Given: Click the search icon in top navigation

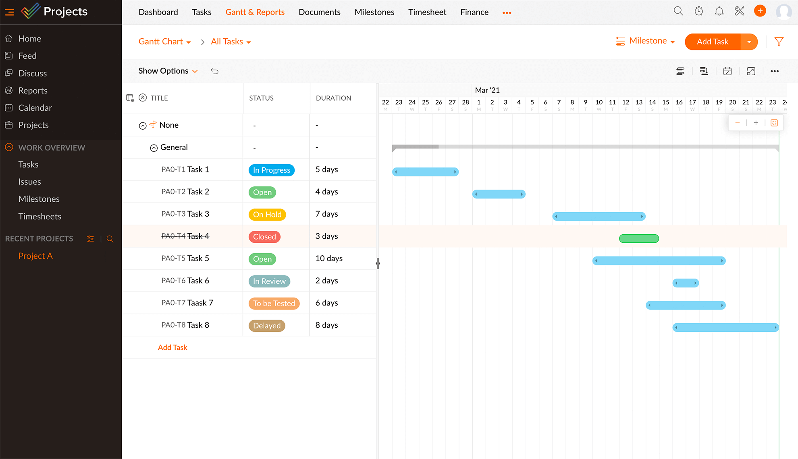Looking at the screenshot, I should (679, 11).
